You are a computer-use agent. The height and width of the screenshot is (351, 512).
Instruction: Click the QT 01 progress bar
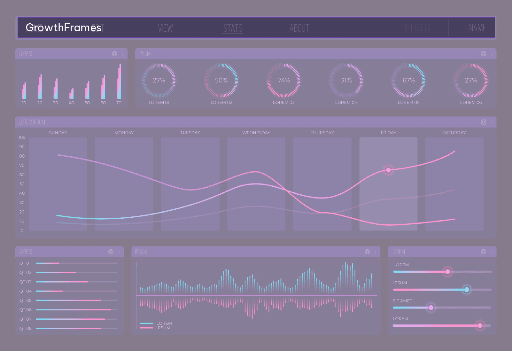[77, 263]
